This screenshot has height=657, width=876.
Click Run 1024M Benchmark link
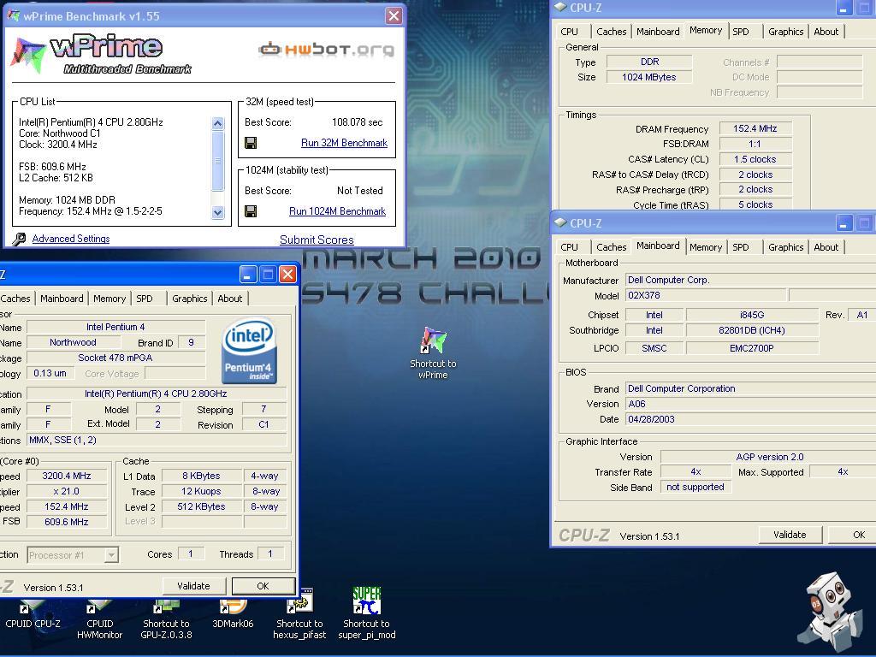click(x=337, y=211)
